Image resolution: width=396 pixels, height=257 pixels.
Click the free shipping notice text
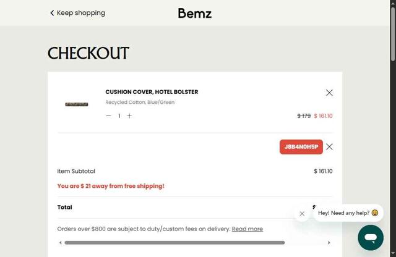tap(111, 186)
